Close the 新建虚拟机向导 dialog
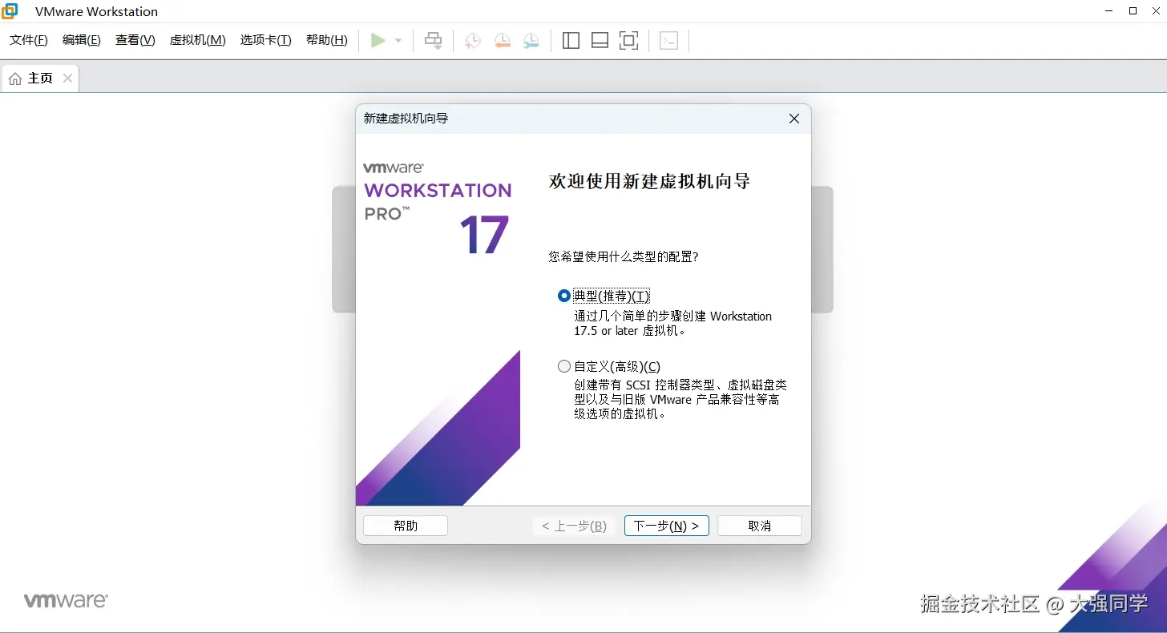Image resolution: width=1167 pixels, height=633 pixels. click(794, 119)
